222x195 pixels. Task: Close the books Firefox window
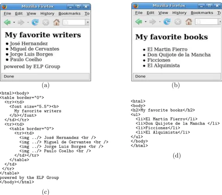[217, 6]
